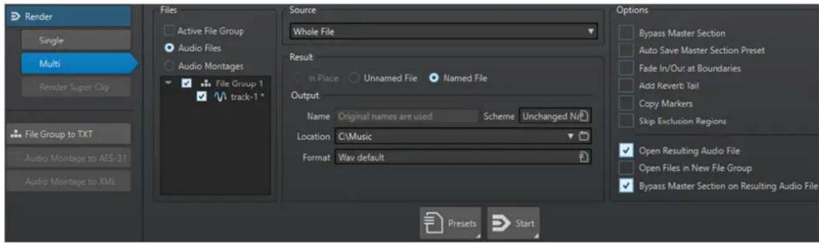Open the naming Scheme preset field

tap(556, 116)
